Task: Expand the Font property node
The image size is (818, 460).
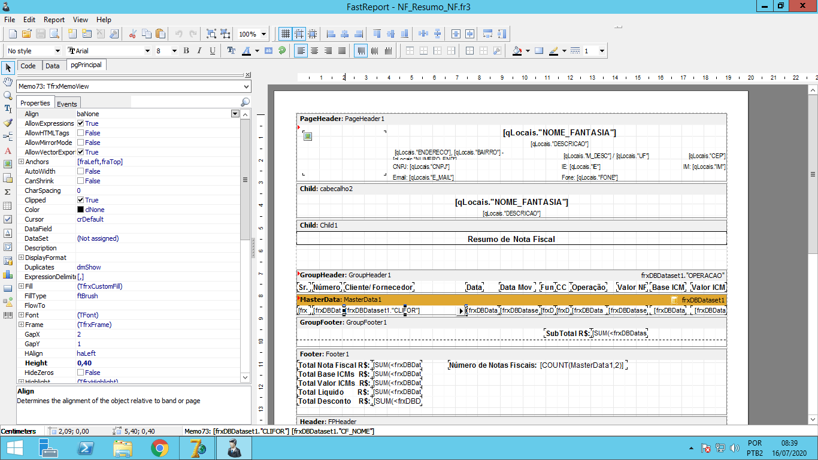Action: 21,315
